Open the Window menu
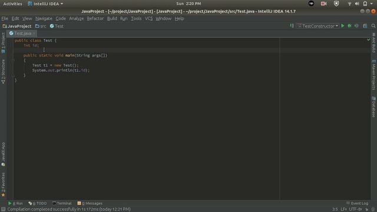The image size is (377, 212). coord(164,18)
